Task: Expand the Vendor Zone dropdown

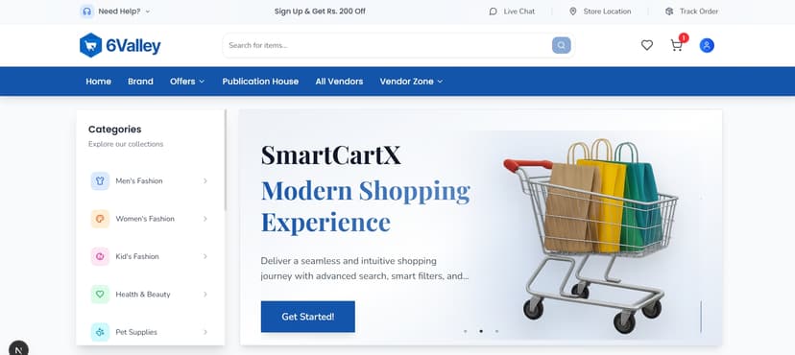Action: [411, 81]
